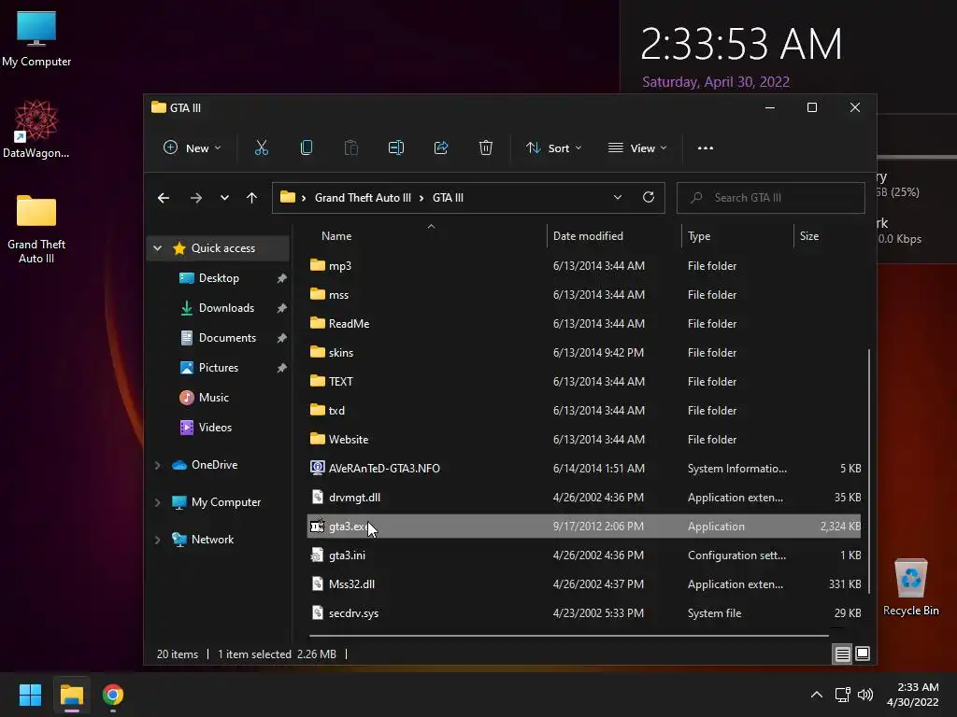The height and width of the screenshot is (717, 957).
Task: Open the Windows Start menu
Action: coord(30,695)
